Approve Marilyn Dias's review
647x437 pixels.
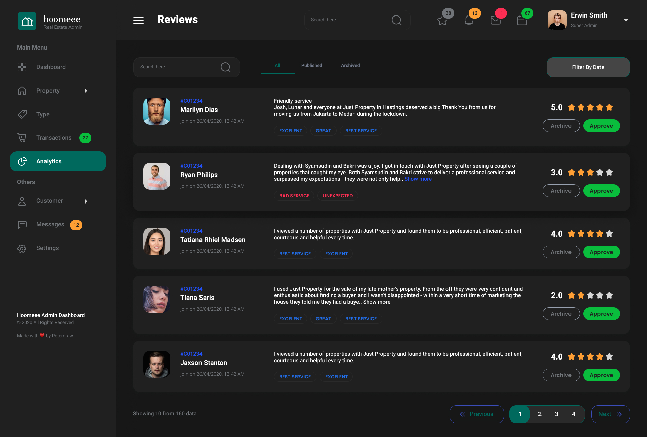coord(601,125)
